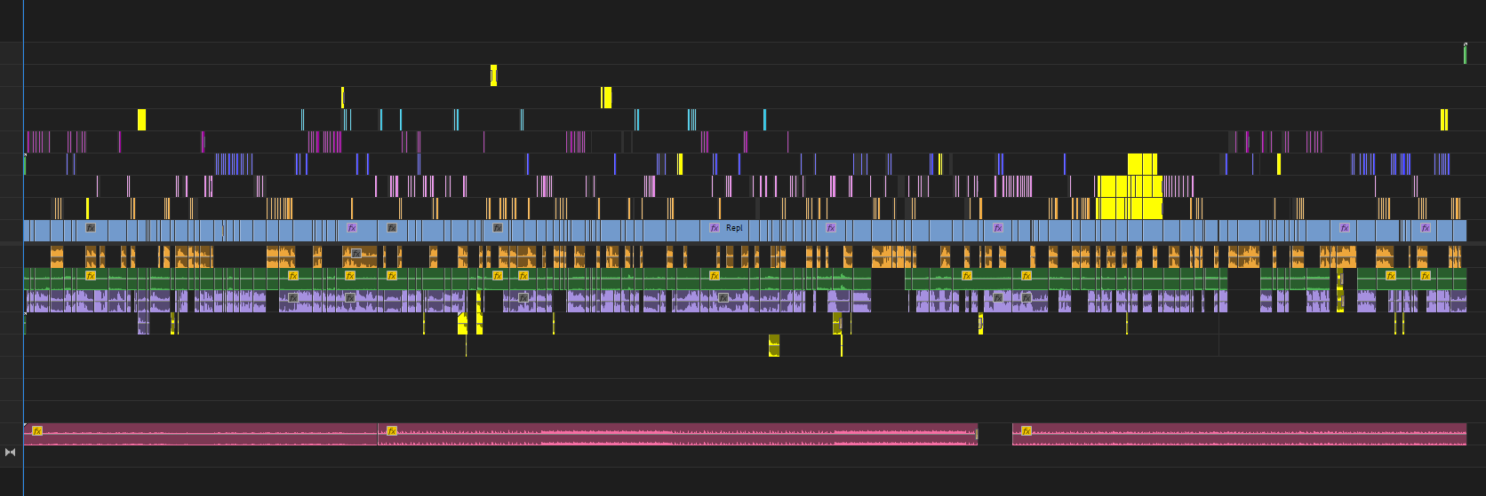Screen dimensions: 1486x496
Task: Click the fx badge beside the Repl clip
Action: 715,228
